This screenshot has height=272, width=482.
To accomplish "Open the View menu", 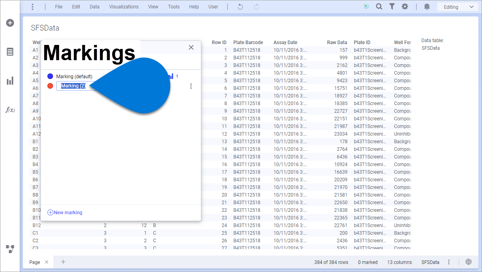I will click(153, 7).
